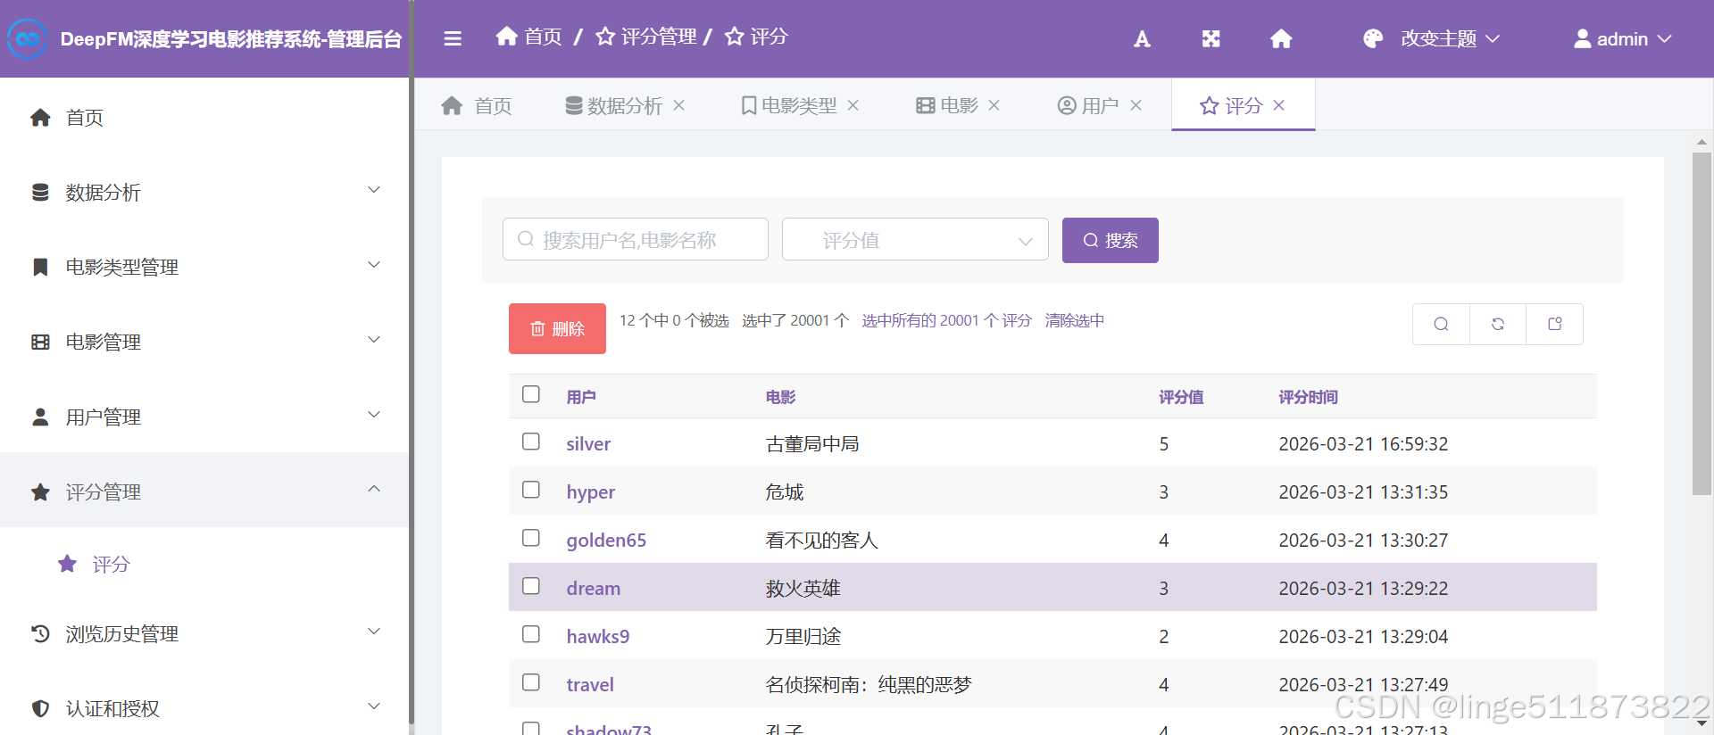Check the hawks9 row checkbox
This screenshot has width=1714, height=735.
point(531,634)
